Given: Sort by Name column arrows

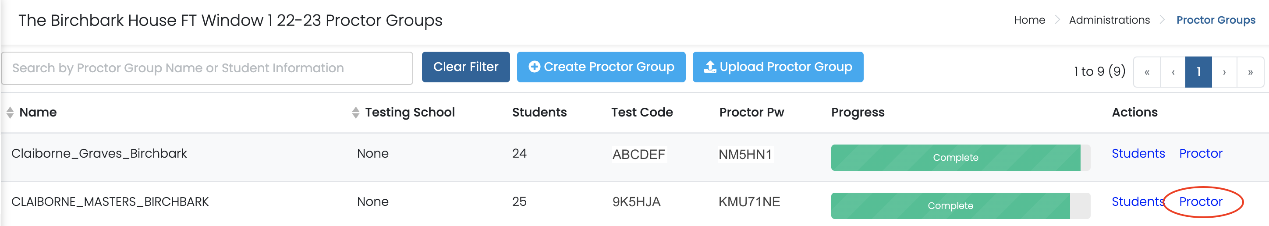Looking at the screenshot, I should 10,113.
